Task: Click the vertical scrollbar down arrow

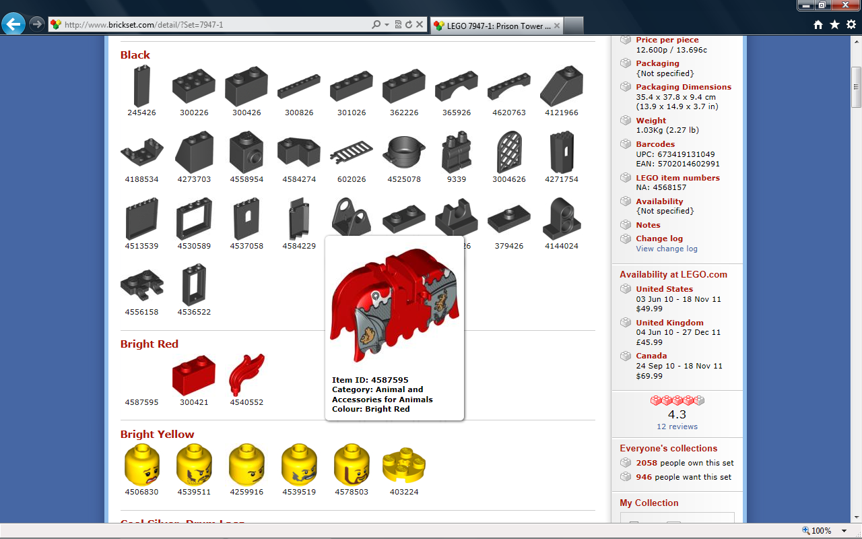Action: [x=856, y=516]
